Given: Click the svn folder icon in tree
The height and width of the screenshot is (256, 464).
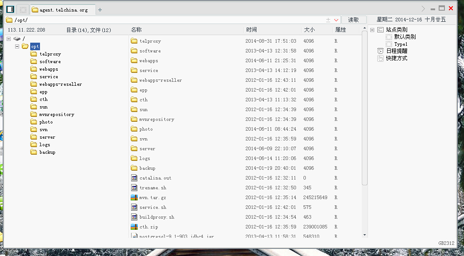Looking at the screenshot, I should (x=33, y=129).
